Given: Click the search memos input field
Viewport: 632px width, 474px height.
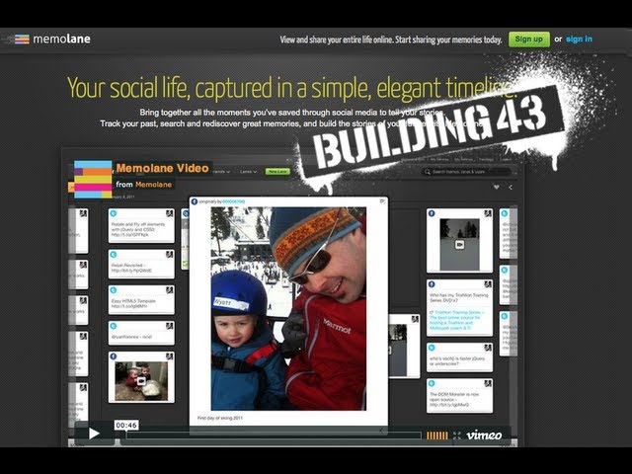Looking at the screenshot, I should pos(467,172).
